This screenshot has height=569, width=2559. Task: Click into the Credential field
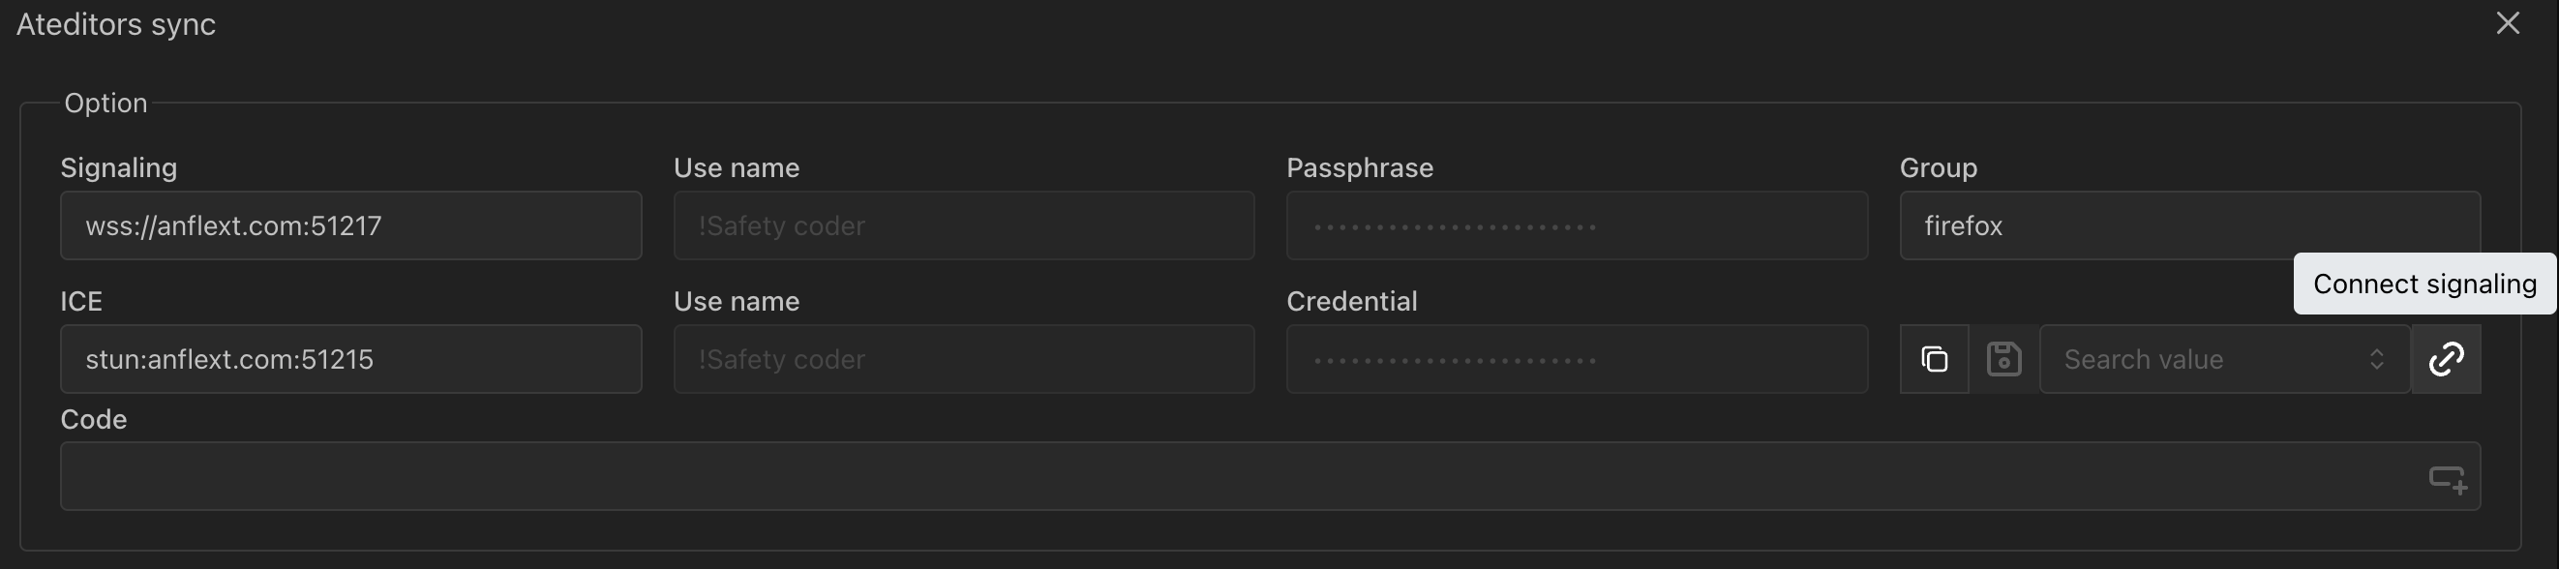1576,358
